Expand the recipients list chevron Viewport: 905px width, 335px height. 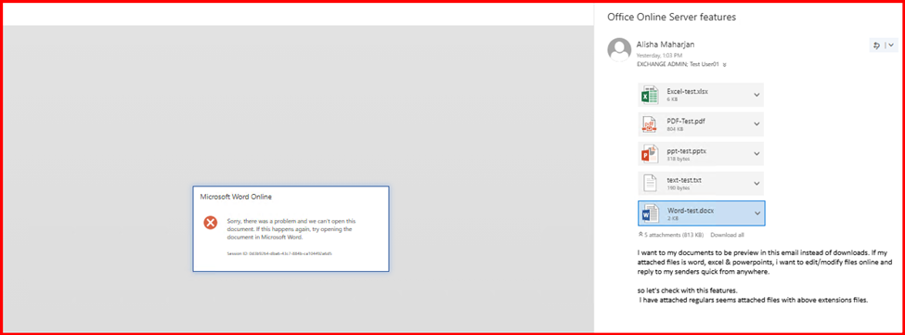pos(724,65)
